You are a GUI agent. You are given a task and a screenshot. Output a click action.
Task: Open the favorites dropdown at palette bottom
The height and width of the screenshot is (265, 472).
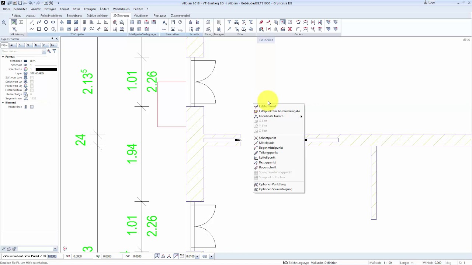click(x=55, y=249)
